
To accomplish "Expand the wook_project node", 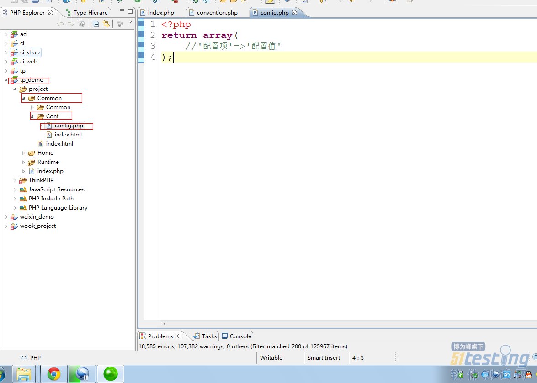I will click(6, 226).
